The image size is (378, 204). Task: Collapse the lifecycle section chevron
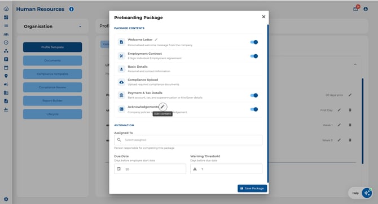tap(355, 65)
